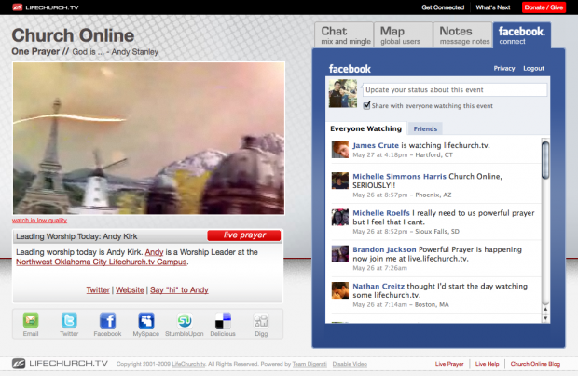The height and width of the screenshot is (376, 578).
Task: Open the Team Digerati footer link
Action: coord(310,364)
